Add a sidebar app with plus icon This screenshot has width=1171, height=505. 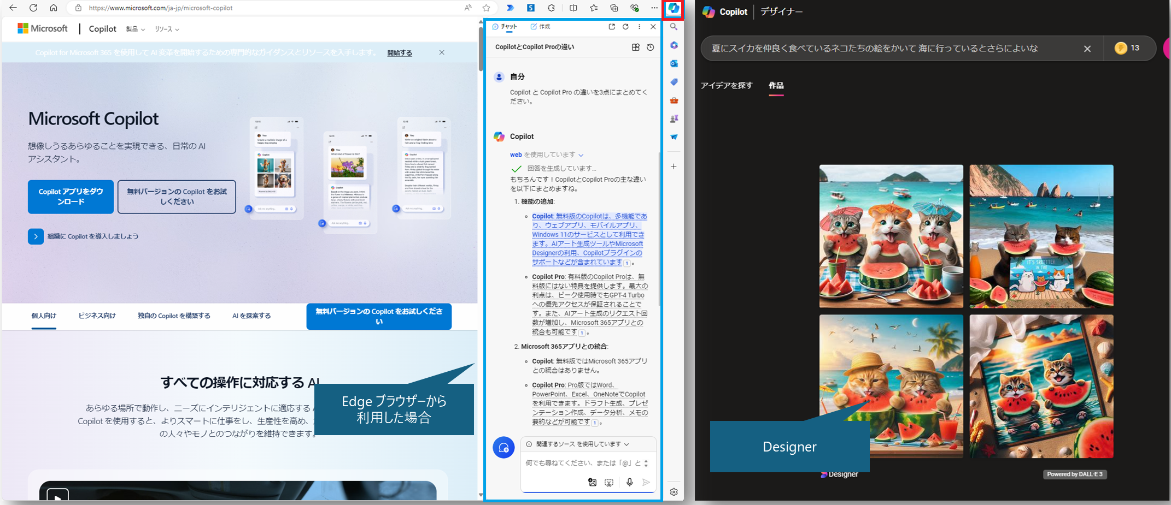click(x=674, y=167)
